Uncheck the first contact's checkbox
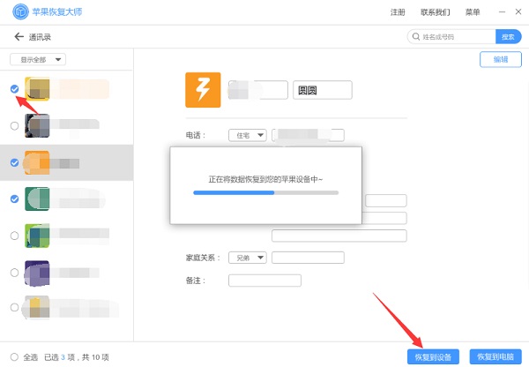Image resolution: width=529 pixels, height=367 pixels. [14, 89]
